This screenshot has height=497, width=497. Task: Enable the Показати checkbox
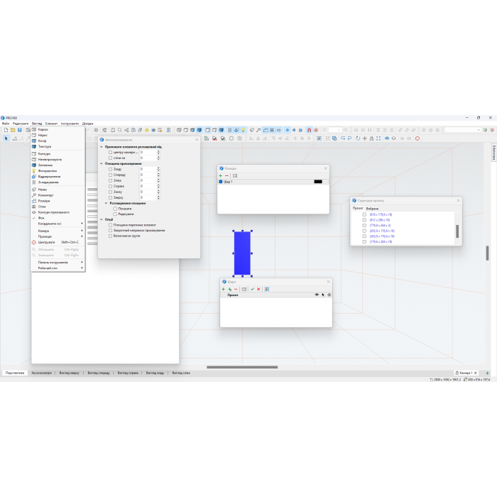pos(115,209)
